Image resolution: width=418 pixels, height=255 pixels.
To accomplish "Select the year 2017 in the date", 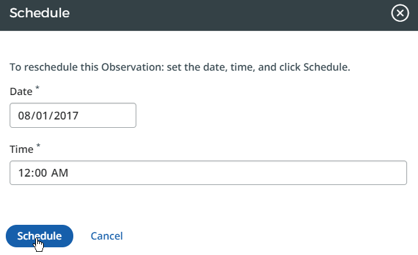I will click(66, 116).
